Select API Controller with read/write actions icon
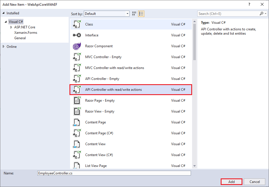 click(77, 90)
